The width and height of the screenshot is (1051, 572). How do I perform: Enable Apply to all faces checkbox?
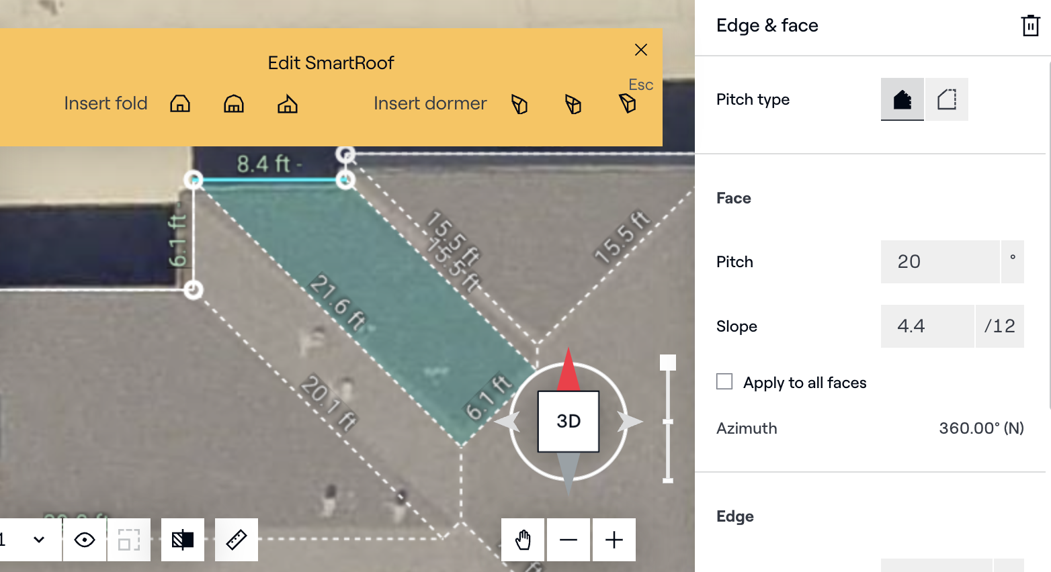point(724,382)
